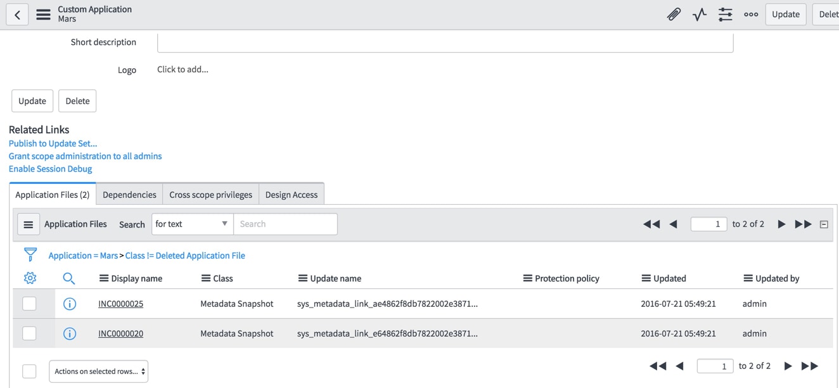Click the filter funnel icon

pos(30,255)
